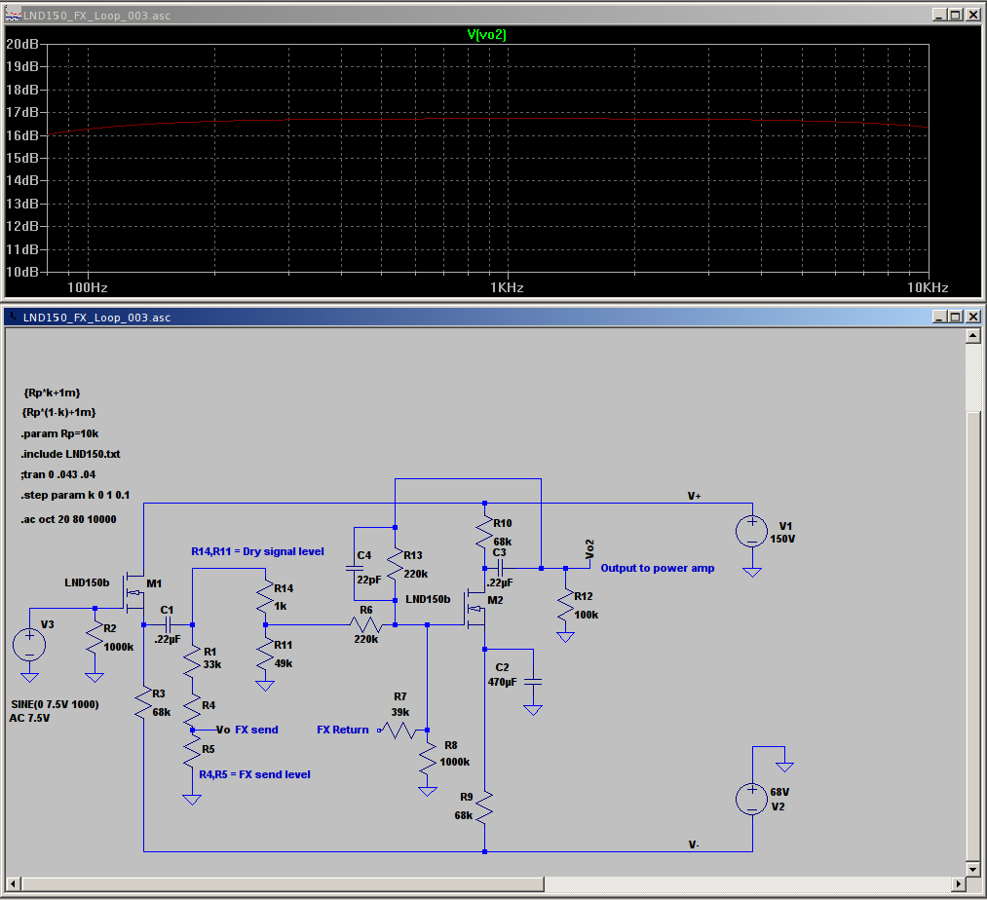Select resistor R7 39k symbol
This screenshot has width=987, height=900.
pyautogui.click(x=399, y=731)
